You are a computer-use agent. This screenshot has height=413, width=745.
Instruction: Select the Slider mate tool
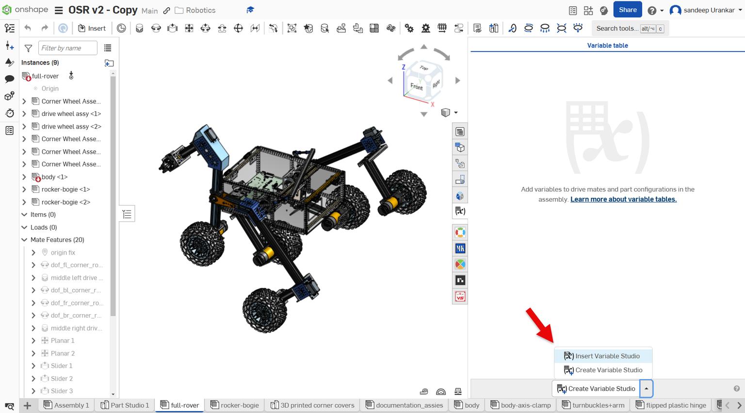(x=173, y=28)
